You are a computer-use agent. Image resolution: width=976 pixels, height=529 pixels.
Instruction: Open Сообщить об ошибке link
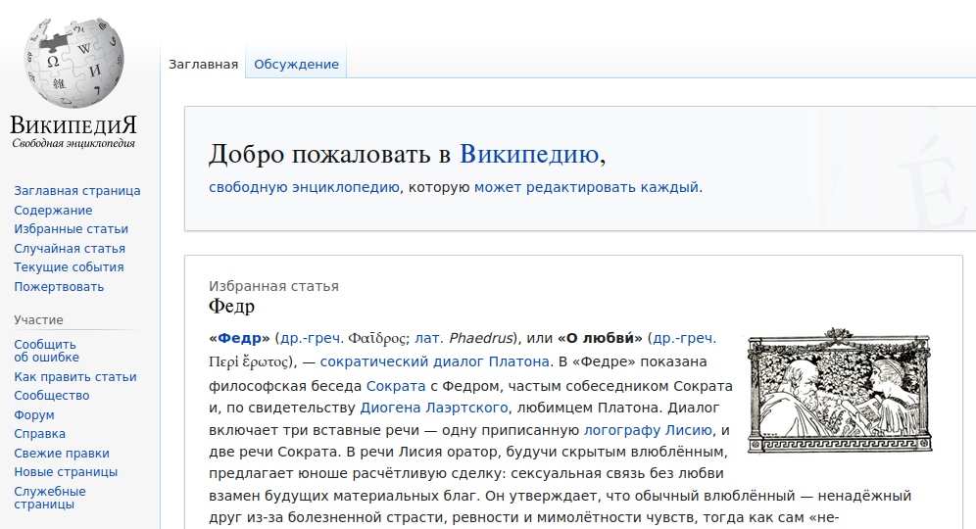(x=47, y=351)
